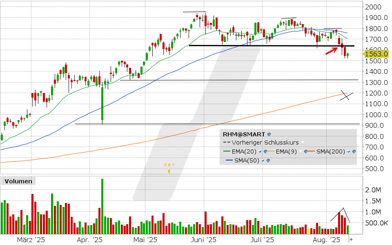Click the 500.0 price axis label

[374, 169]
